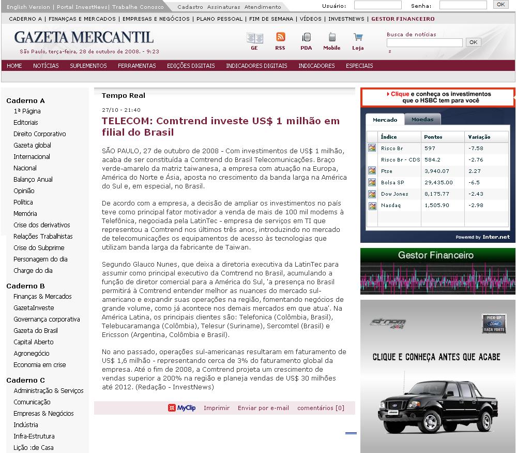The height and width of the screenshot is (453, 516).
Task: Click the Imprimir link
Action: pos(217,408)
